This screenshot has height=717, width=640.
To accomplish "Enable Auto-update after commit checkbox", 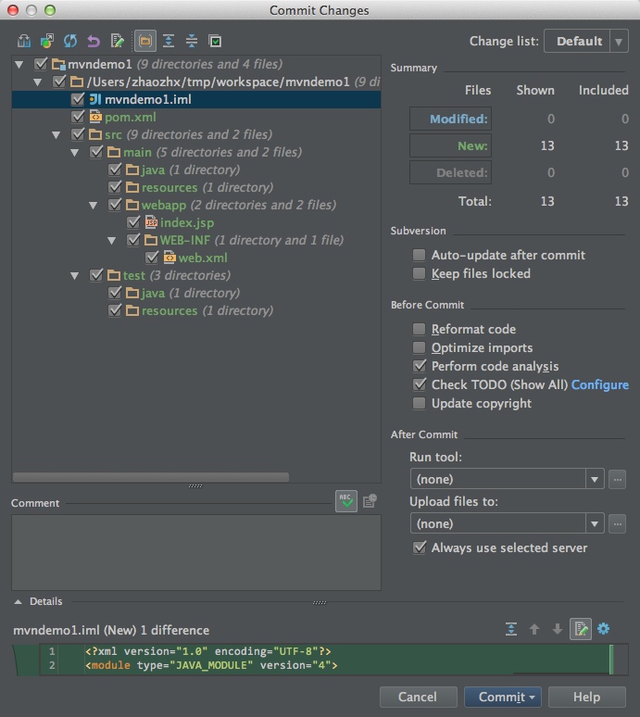I will (x=419, y=255).
